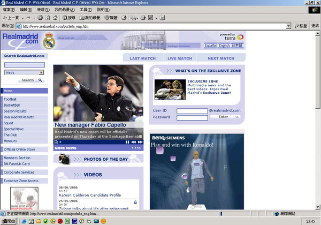Click the Stop loading toolbar icon
The height and width of the screenshot is (225, 321).
(x=40, y=18)
